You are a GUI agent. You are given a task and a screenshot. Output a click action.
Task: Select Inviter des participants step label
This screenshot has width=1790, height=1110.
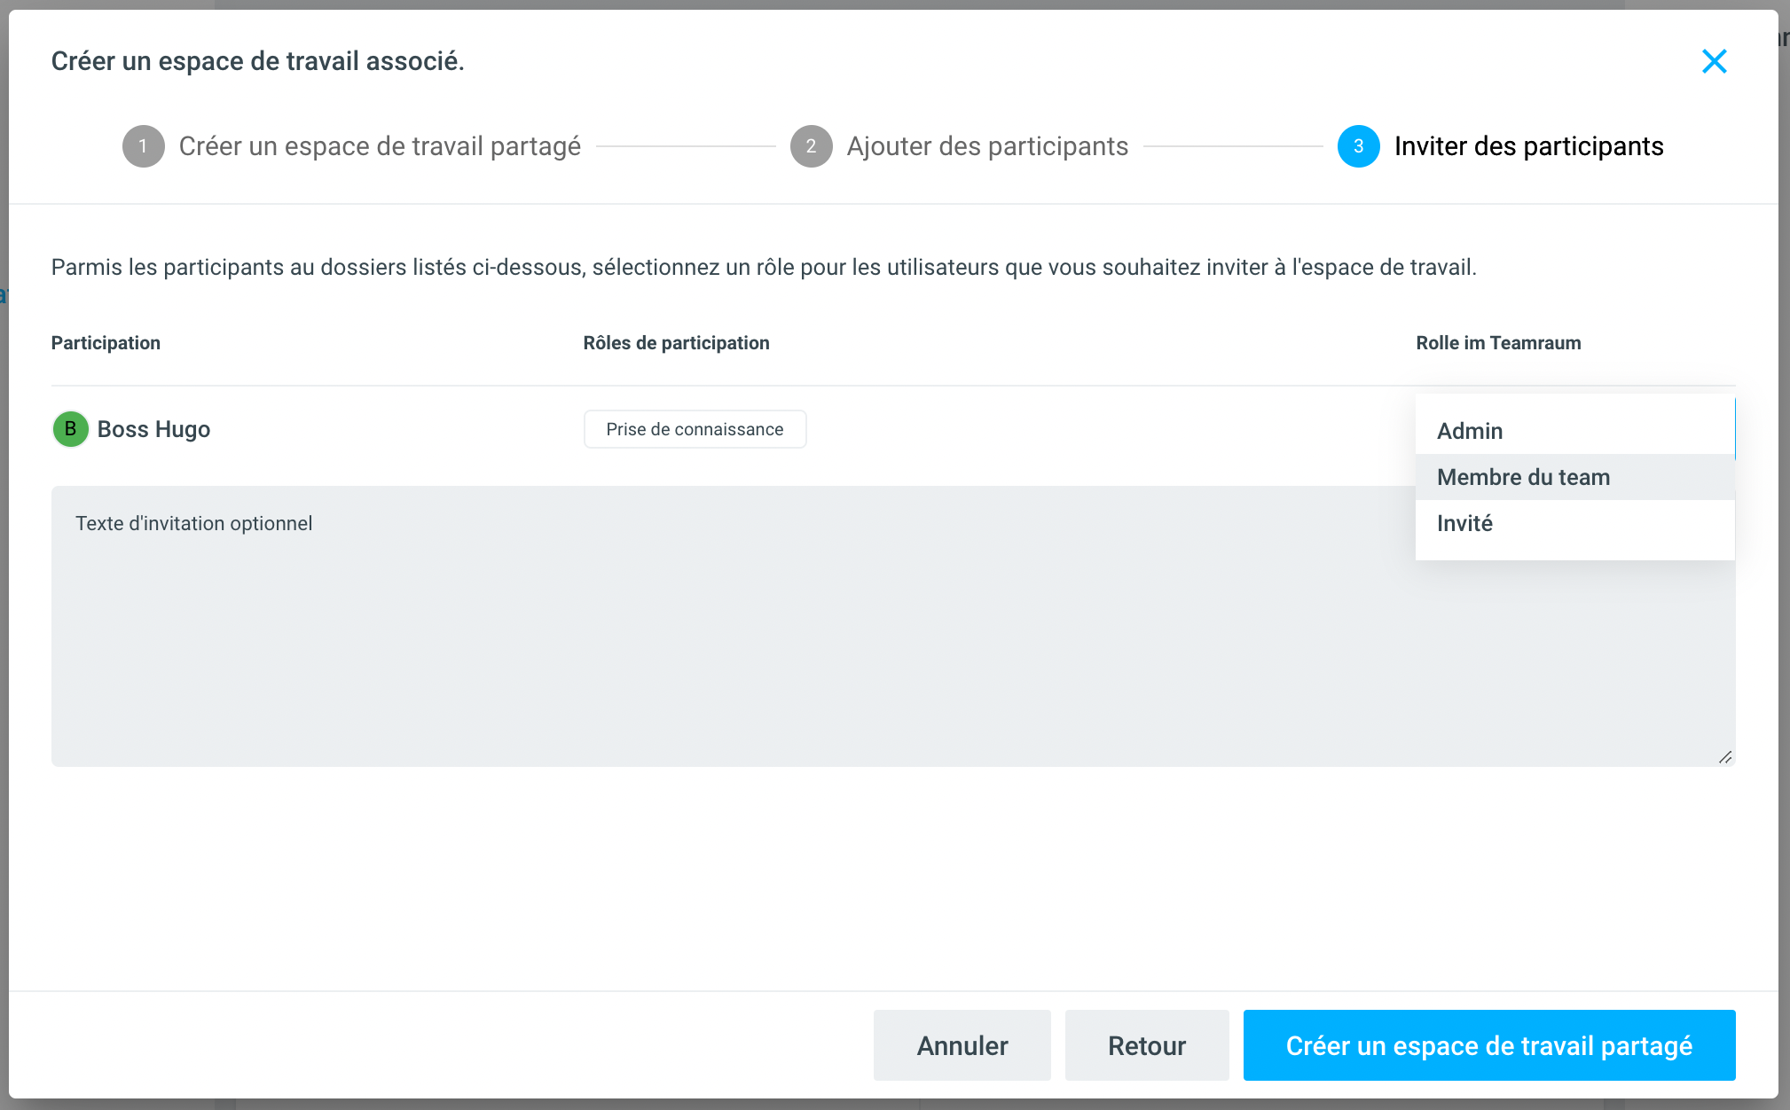coord(1528,146)
